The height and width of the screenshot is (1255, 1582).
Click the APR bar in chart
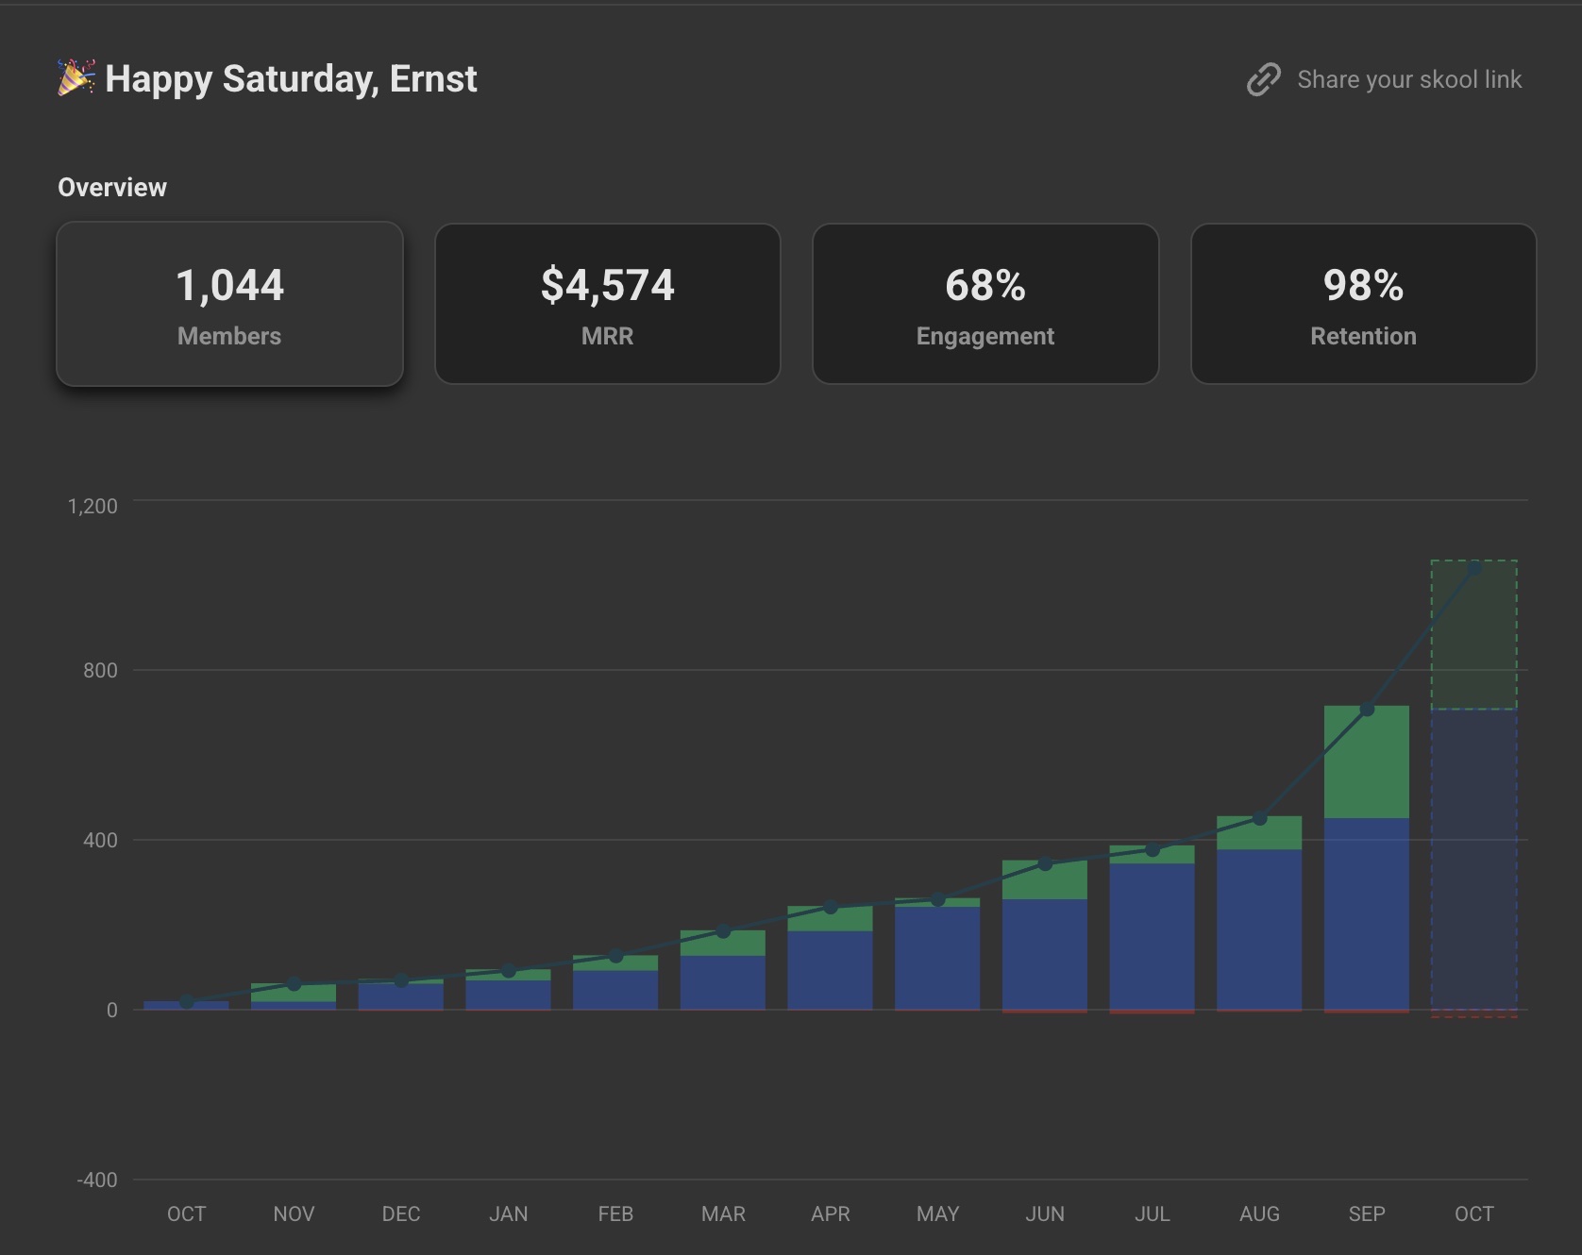pos(830,958)
